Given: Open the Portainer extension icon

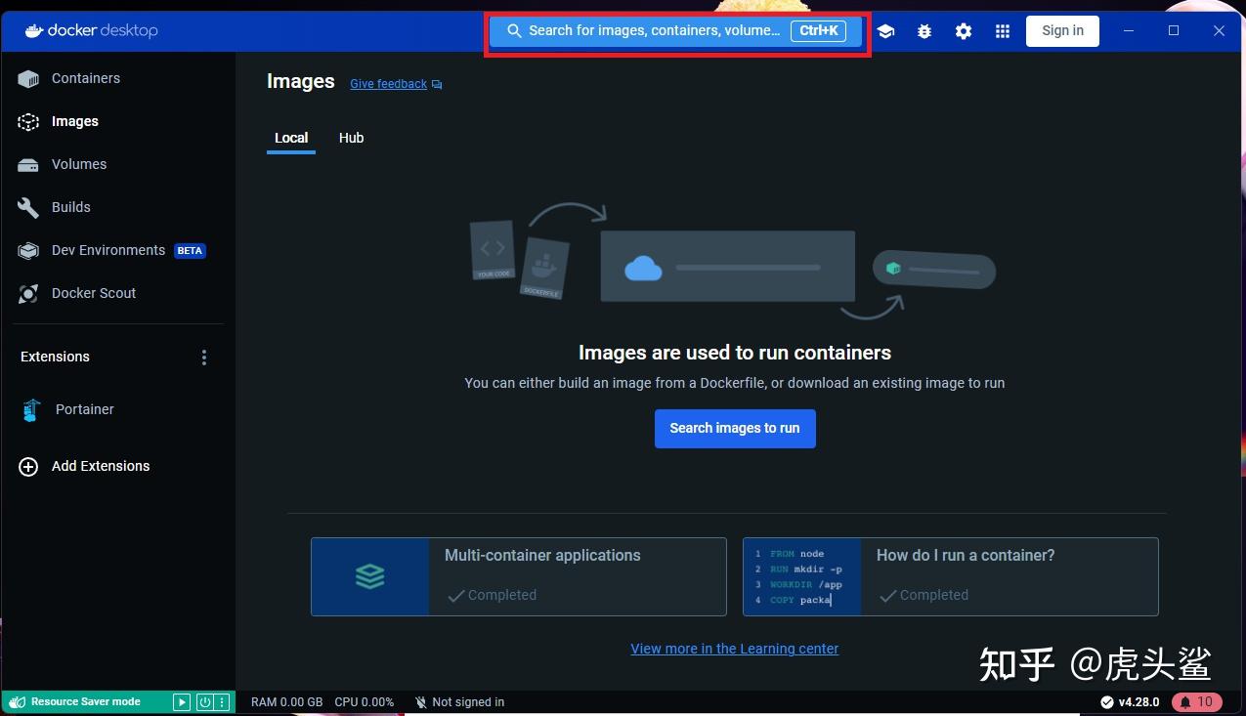Looking at the screenshot, I should pos(31,409).
